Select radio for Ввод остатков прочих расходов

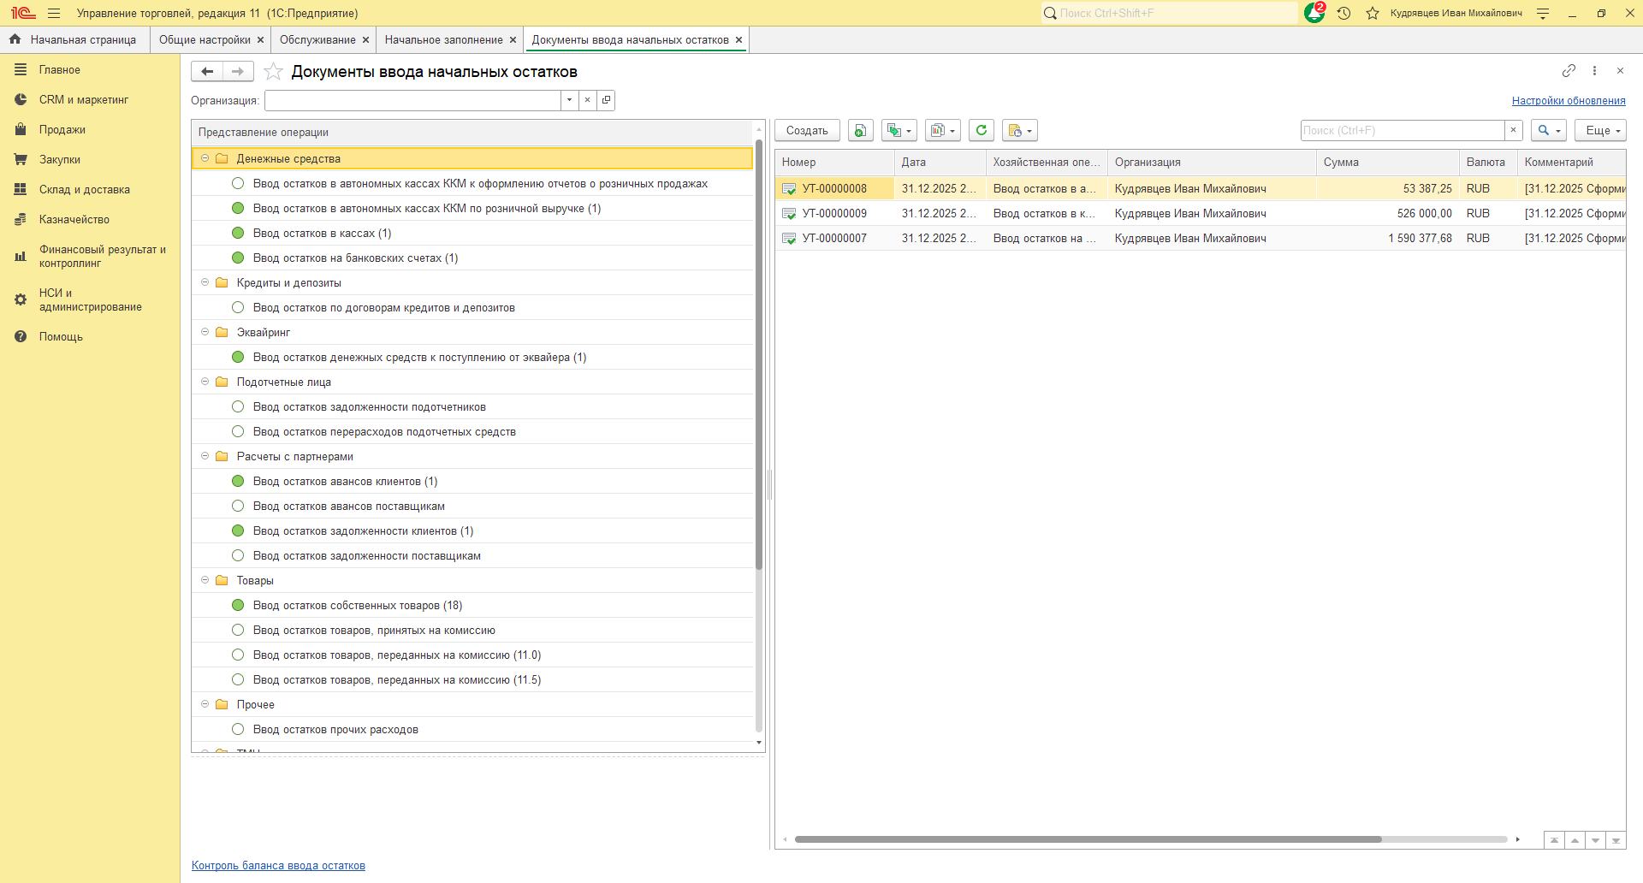tap(238, 730)
